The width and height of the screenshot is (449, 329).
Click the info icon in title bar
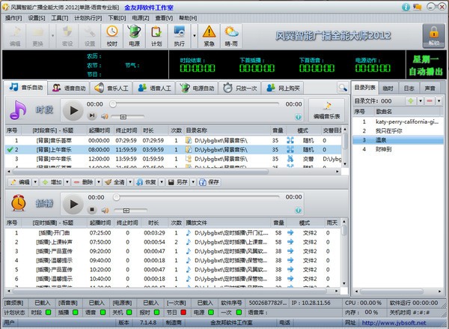click(406, 7)
